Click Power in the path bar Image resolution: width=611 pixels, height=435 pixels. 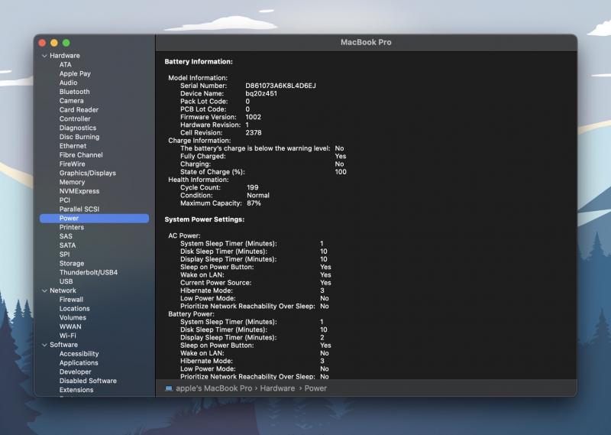(x=315, y=388)
